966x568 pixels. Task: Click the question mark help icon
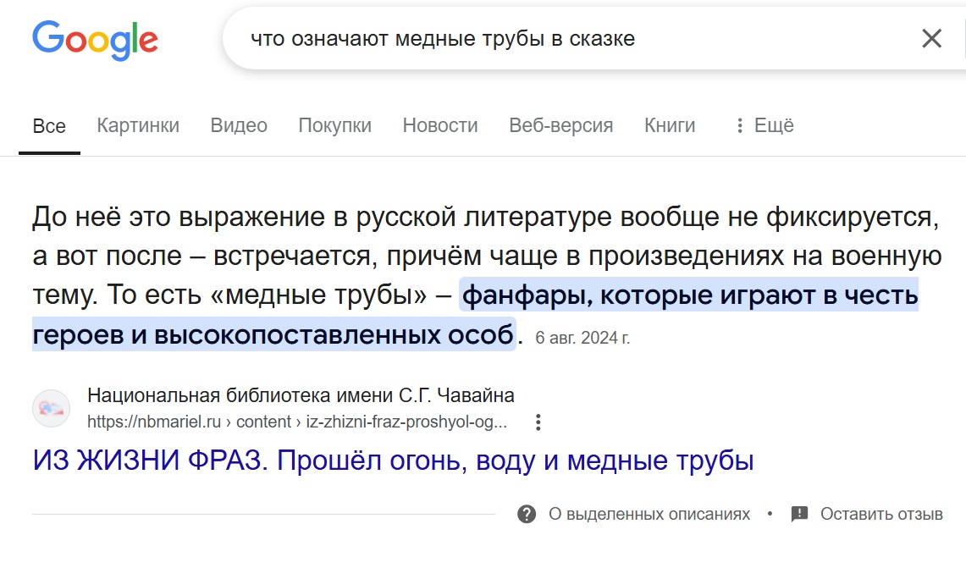click(527, 514)
